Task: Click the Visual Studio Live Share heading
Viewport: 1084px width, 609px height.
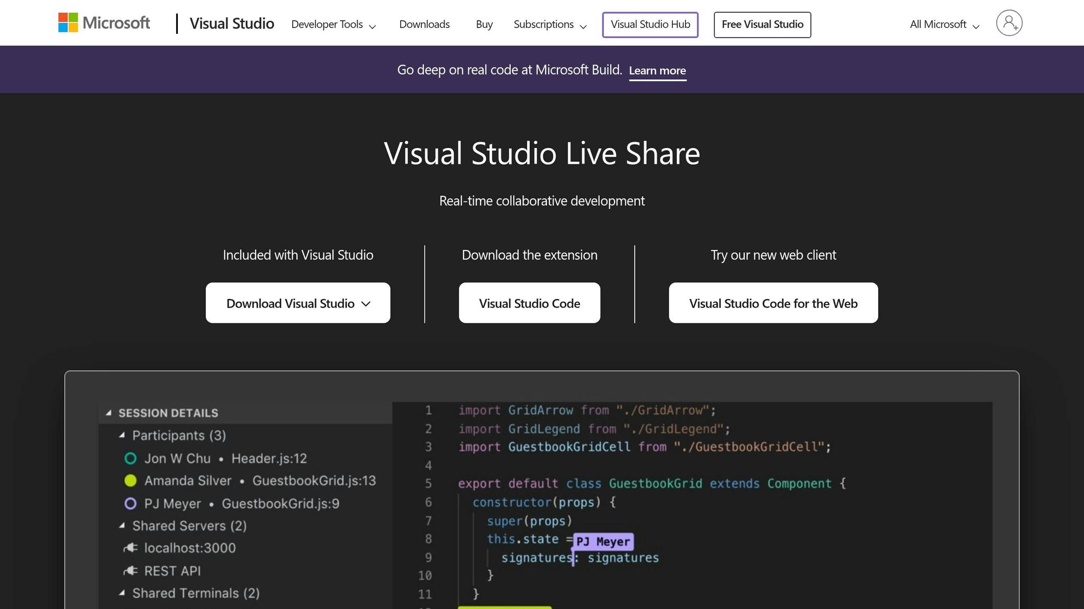Action: tap(542, 153)
